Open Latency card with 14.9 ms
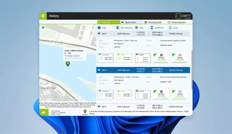The width and height of the screenshot is (232, 134). (143, 95)
